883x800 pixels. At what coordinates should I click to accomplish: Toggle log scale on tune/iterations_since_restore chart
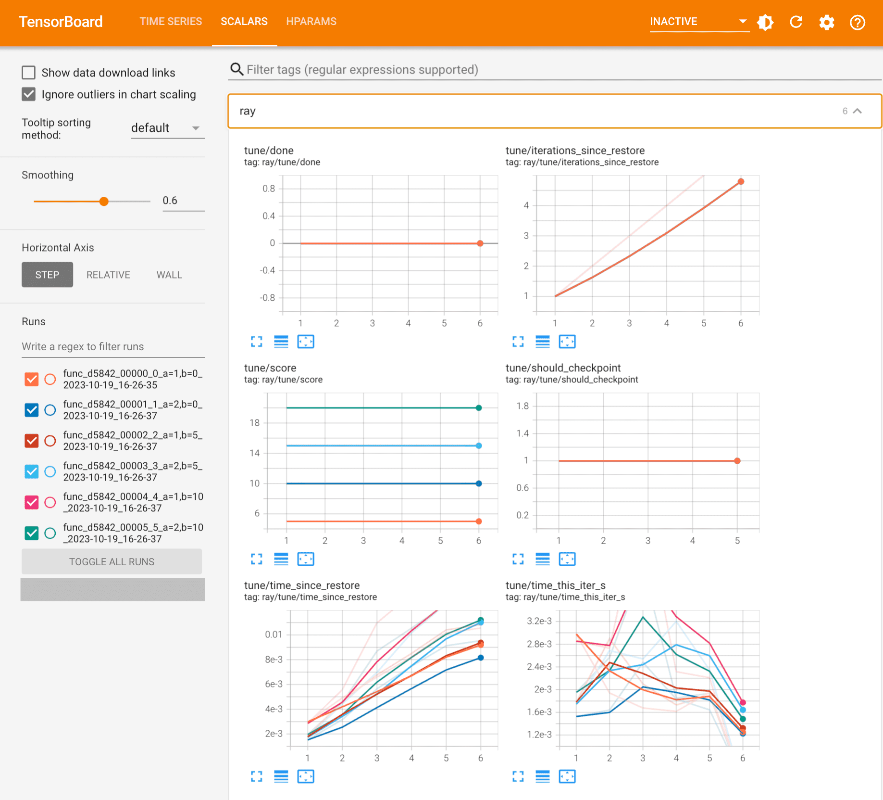[x=543, y=342]
